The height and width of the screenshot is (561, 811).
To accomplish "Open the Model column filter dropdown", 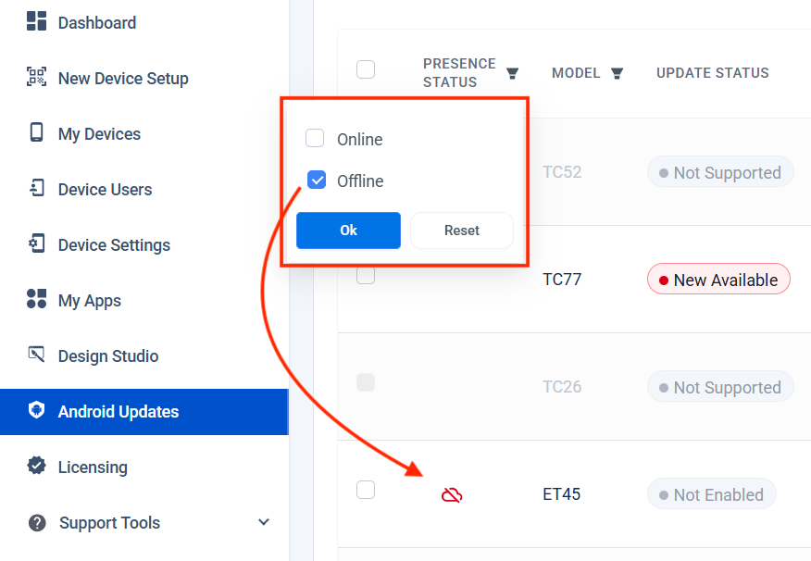I will (617, 73).
